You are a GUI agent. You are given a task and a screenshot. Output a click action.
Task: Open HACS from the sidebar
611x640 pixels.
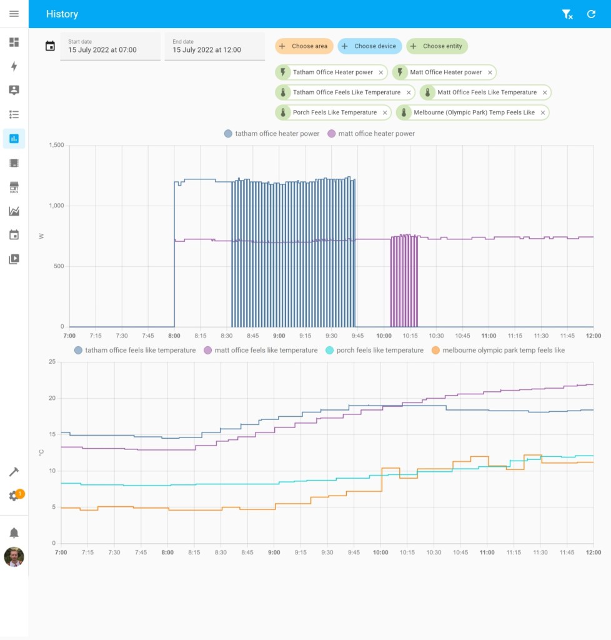(x=14, y=187)
